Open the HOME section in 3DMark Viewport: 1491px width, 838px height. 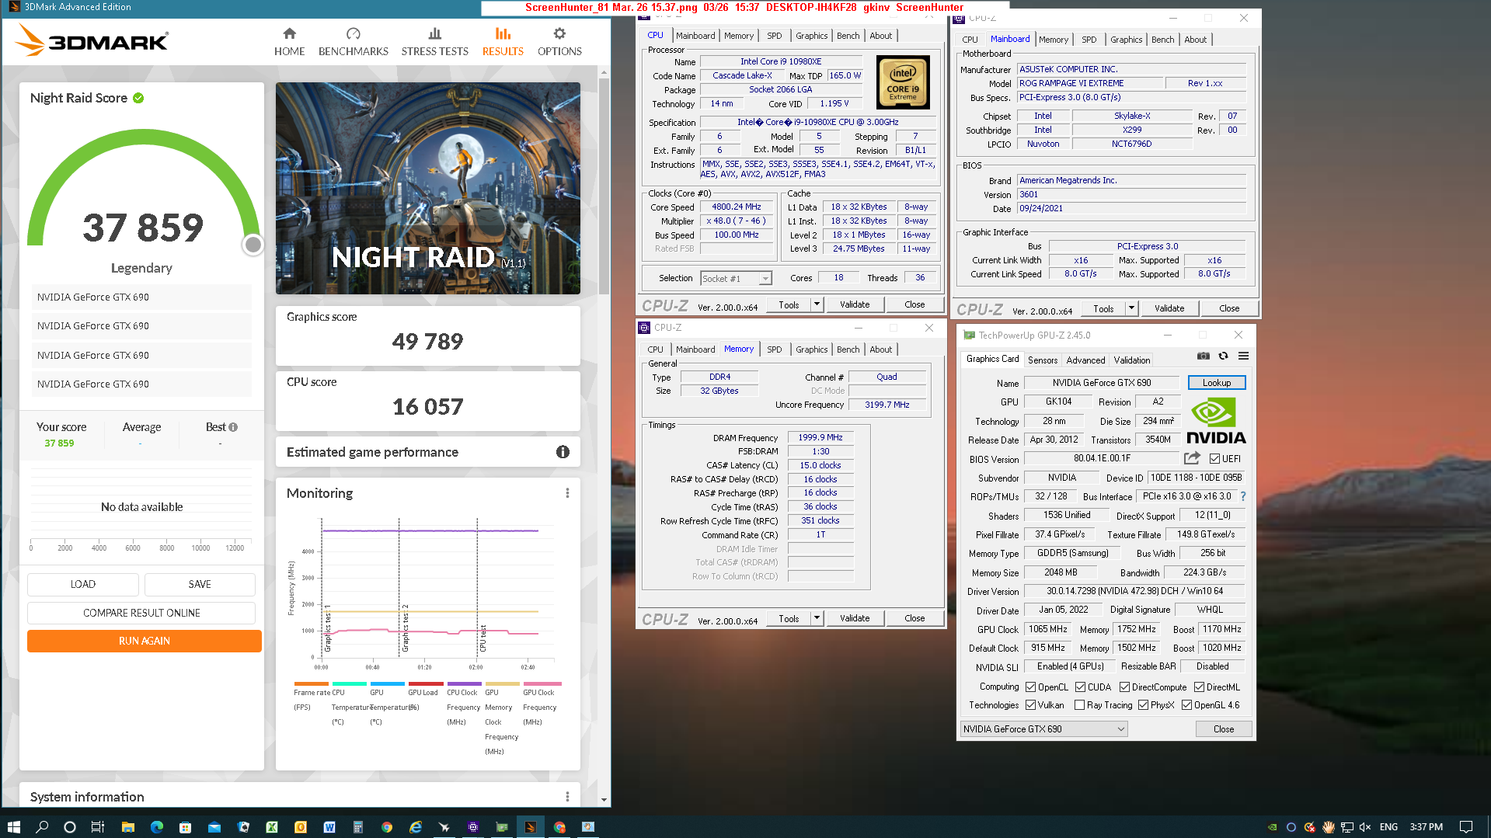[289, 42]
